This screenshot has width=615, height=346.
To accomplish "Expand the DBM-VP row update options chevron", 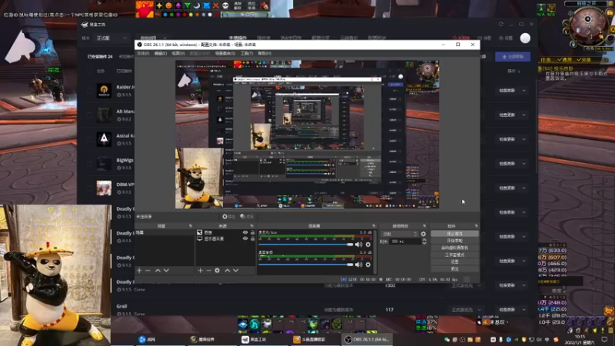I will point(524,188).
